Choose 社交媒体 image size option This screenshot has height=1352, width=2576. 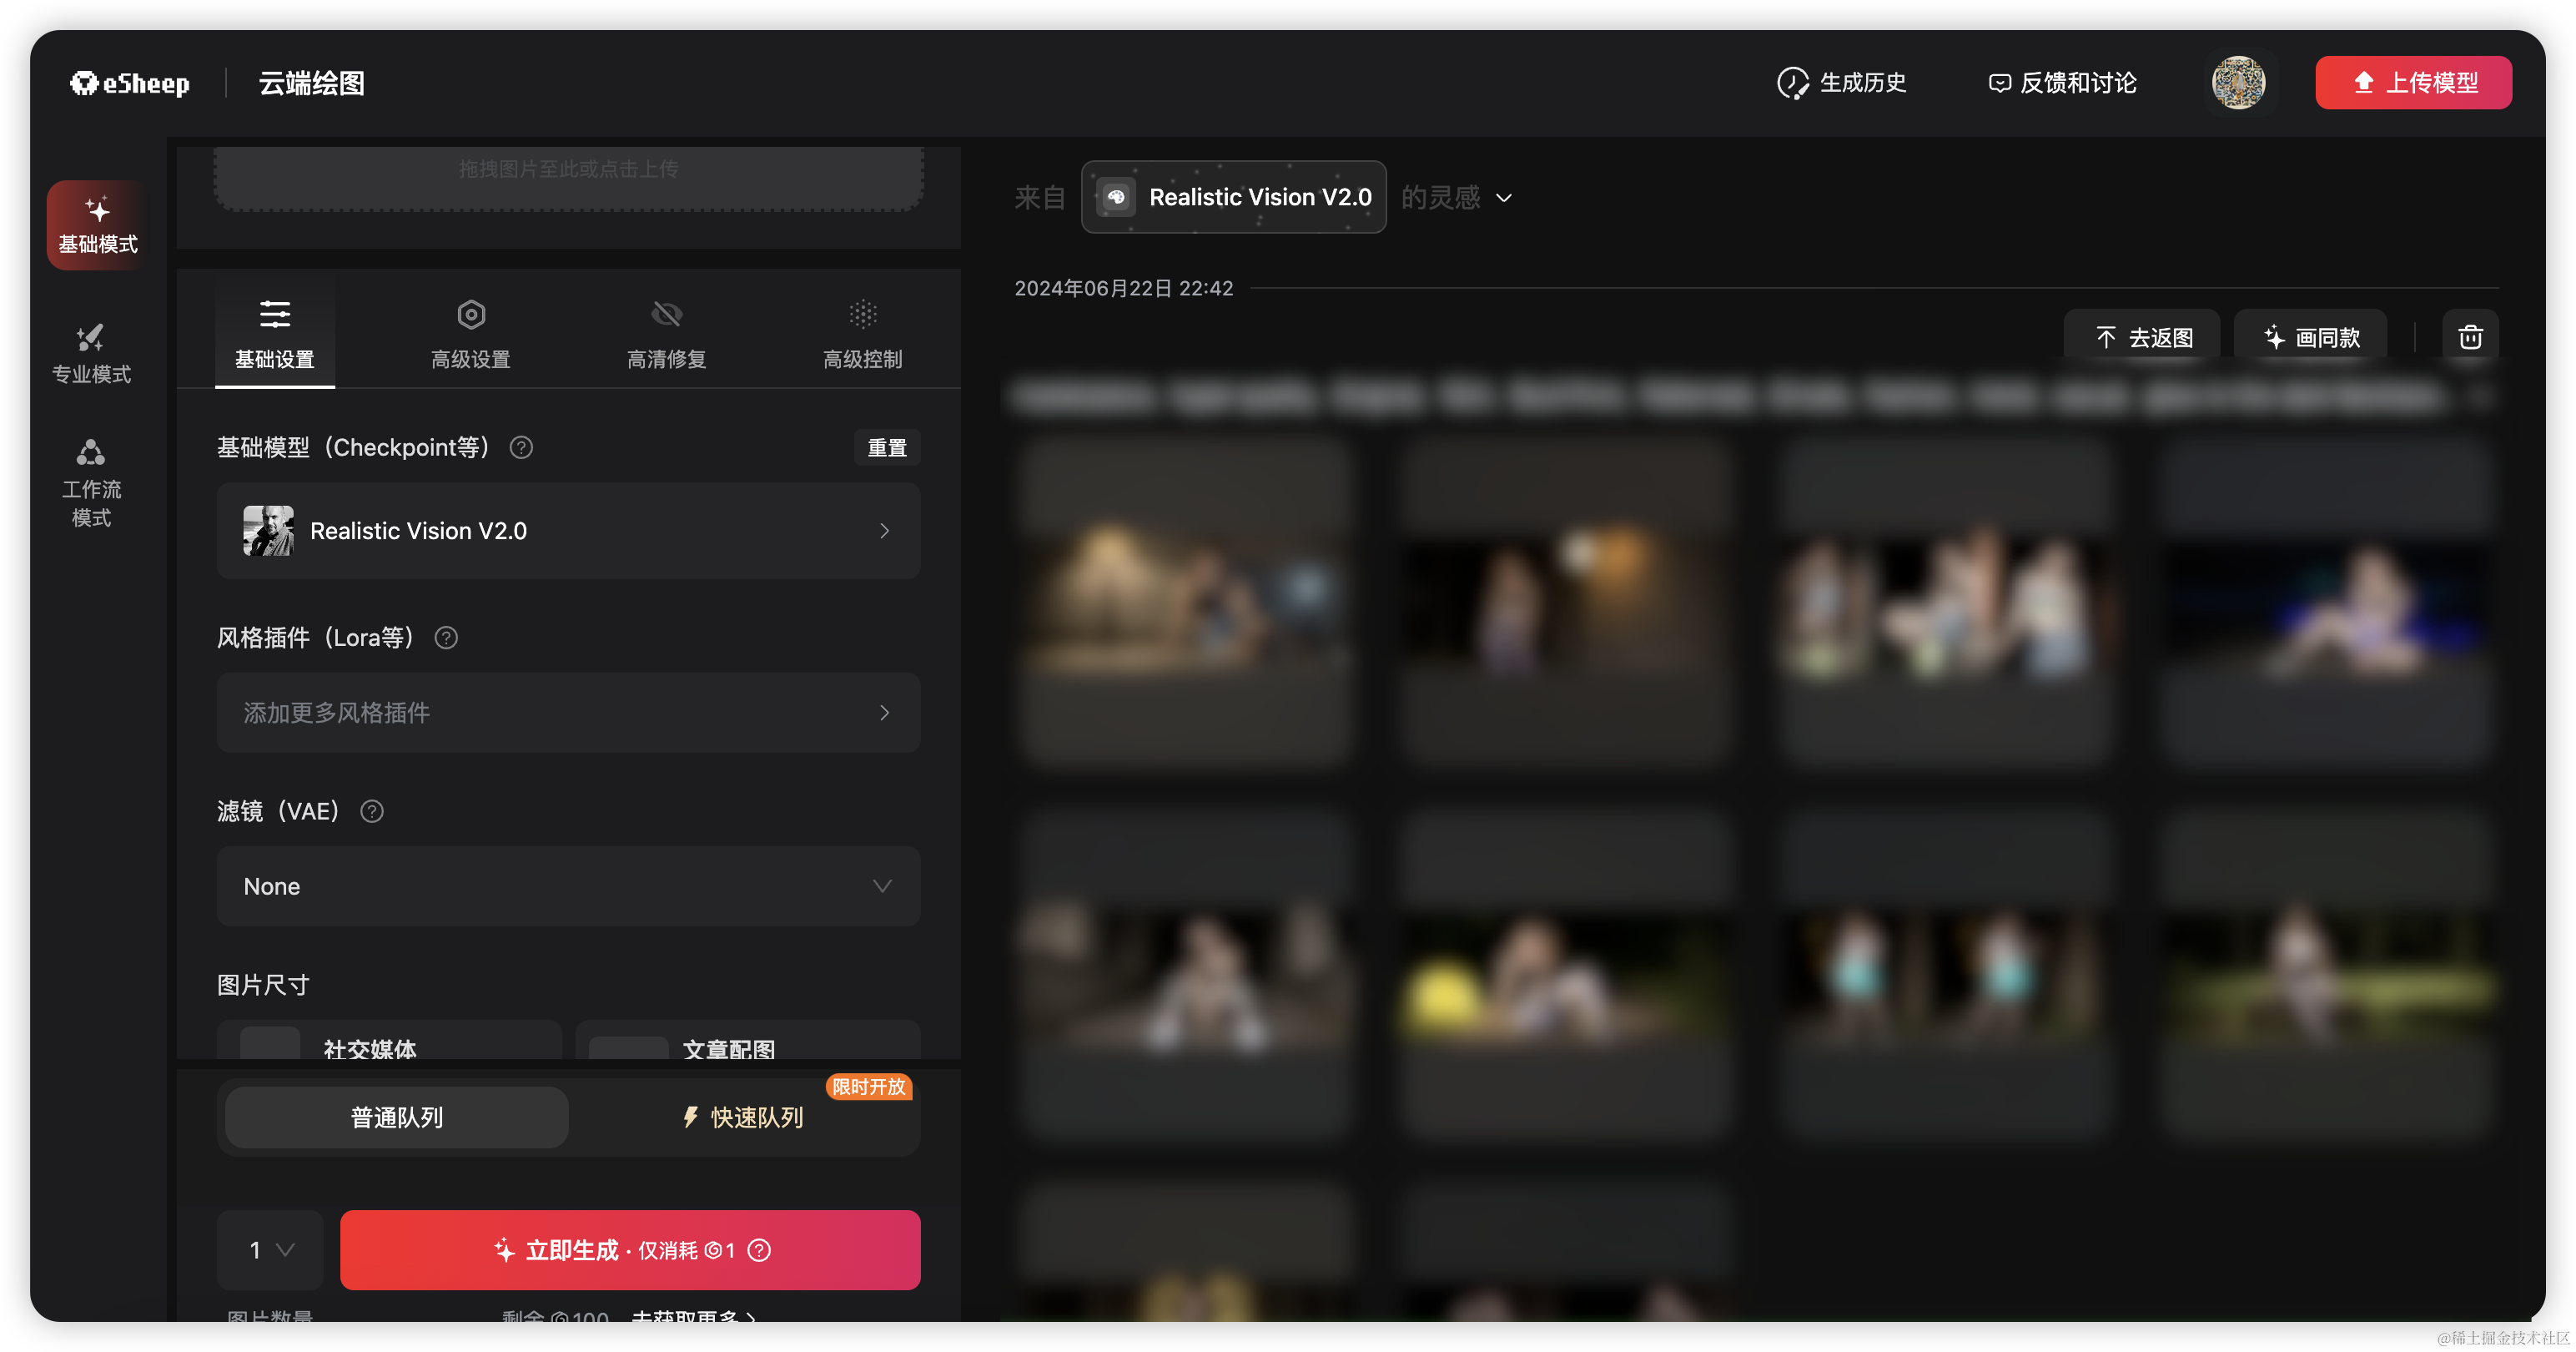tap(389, 1041)
